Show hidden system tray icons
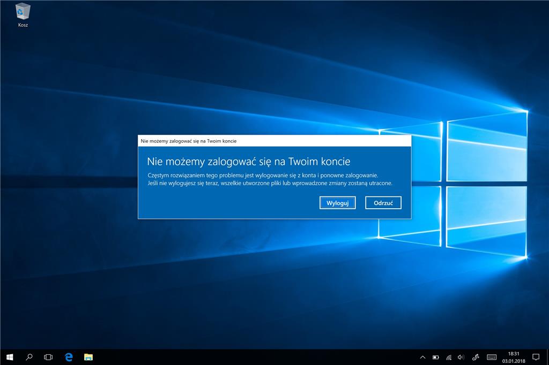The width and height of the screenshot is (549, 365). click(422, 358)
